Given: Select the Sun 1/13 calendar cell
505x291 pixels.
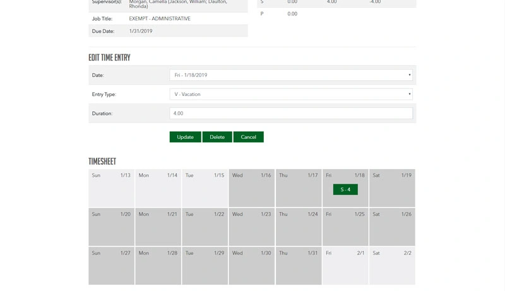Looking at the screenshot, I should [x=112, y=188].
